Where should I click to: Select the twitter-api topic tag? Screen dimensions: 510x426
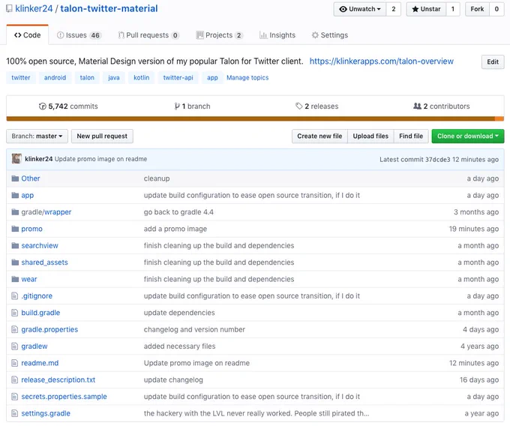pyautogui.click(x=178, y=78)
